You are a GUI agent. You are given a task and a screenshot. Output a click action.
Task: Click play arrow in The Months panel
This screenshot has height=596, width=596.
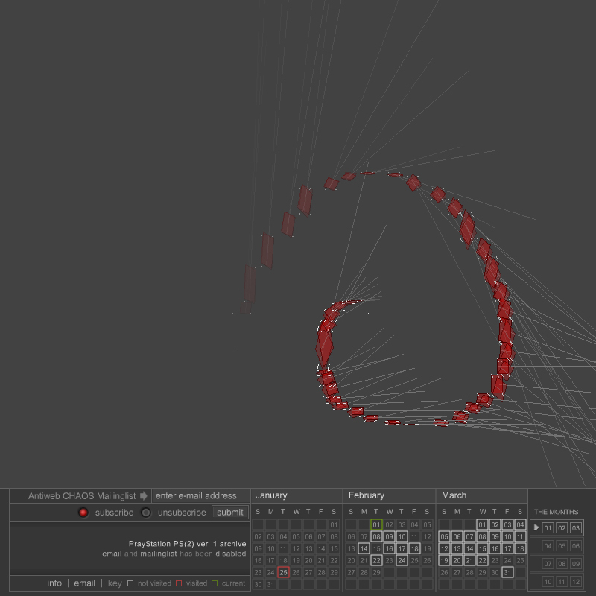point(536,528)
